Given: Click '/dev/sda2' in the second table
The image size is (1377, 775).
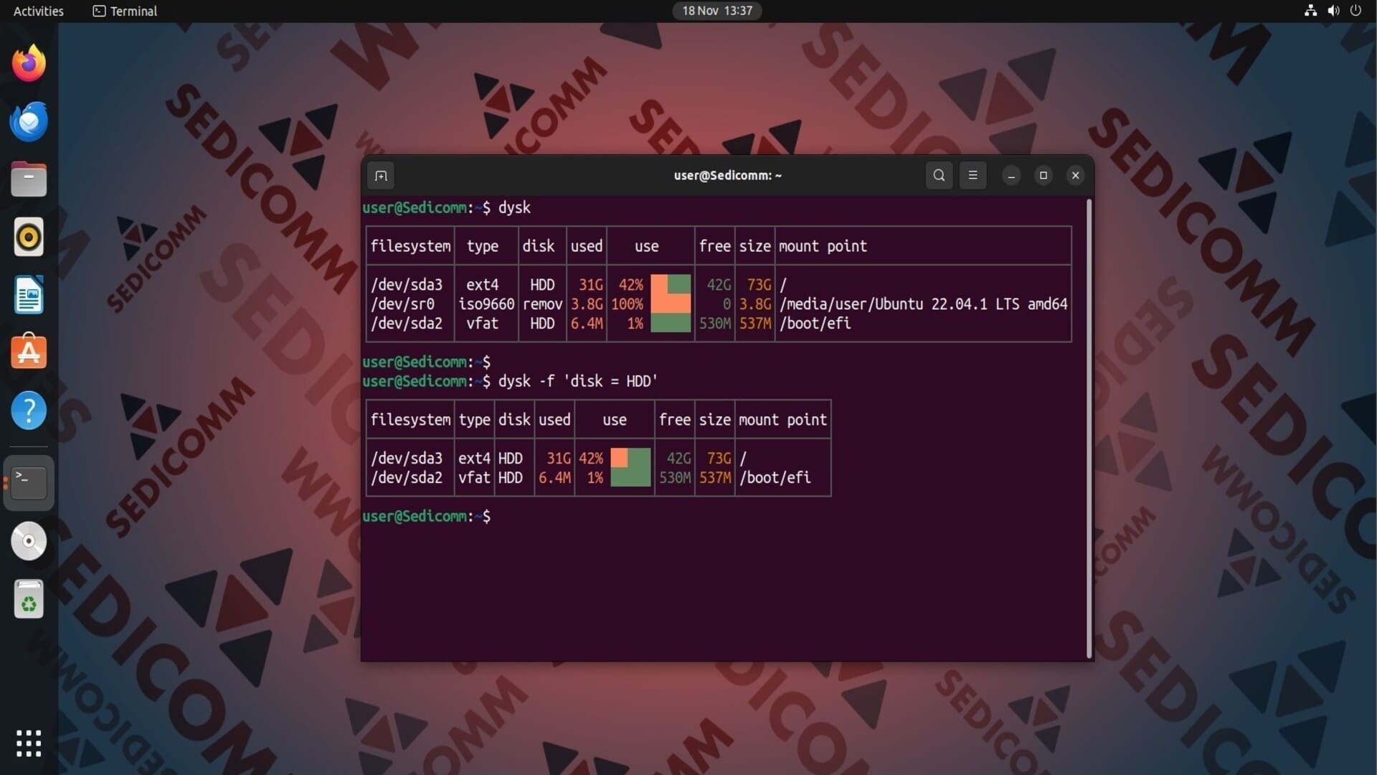Looking at the screenshot, I should (x=407, y=478).
